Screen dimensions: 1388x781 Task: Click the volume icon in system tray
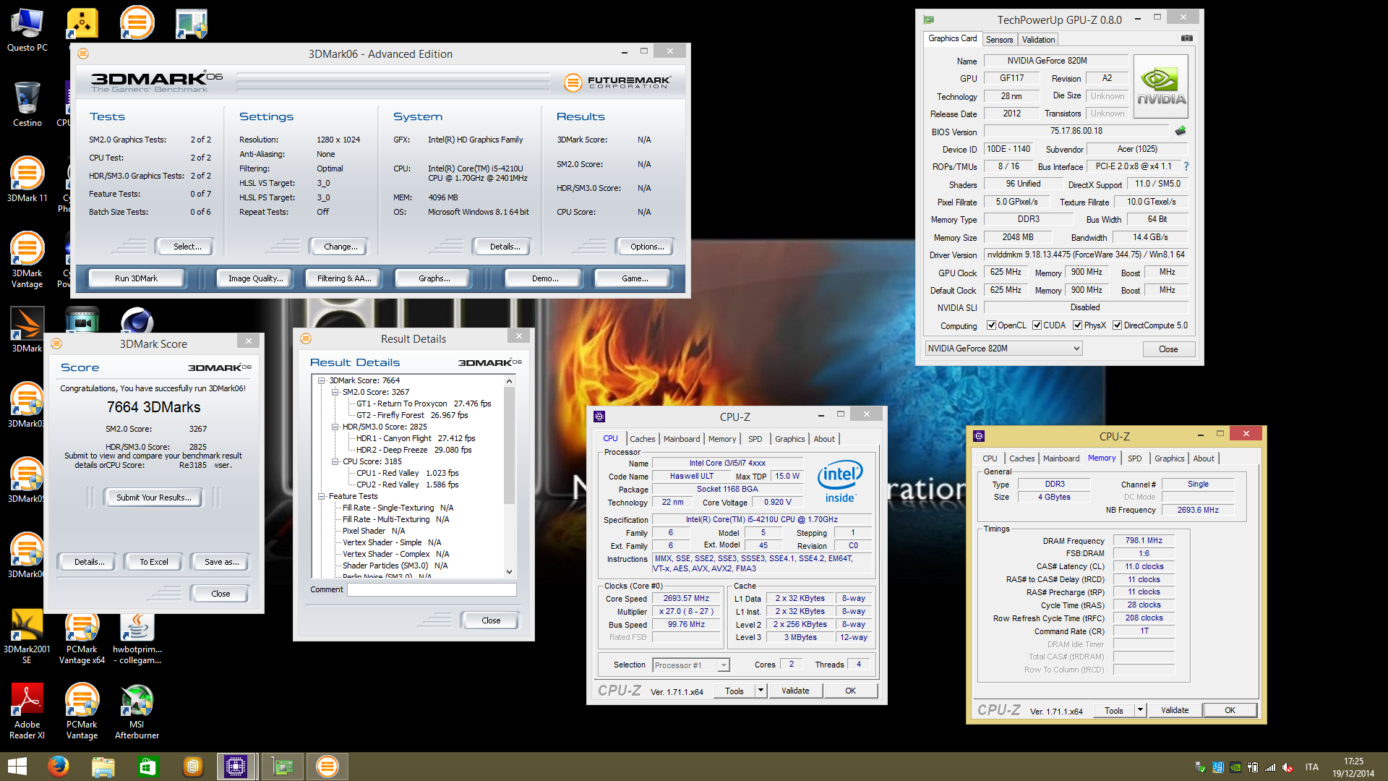tap(1288, 767)
